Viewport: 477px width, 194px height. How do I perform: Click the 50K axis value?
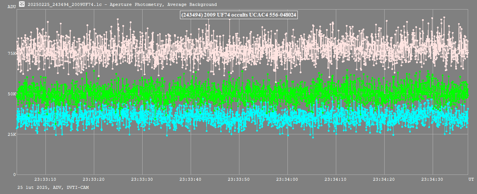[x=12, y=94]
